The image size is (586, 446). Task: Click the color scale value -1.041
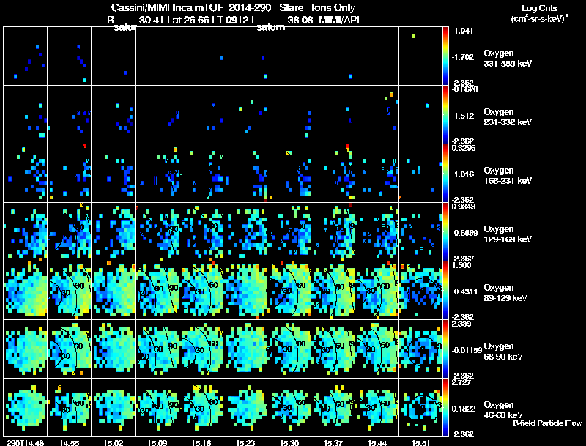462,31
